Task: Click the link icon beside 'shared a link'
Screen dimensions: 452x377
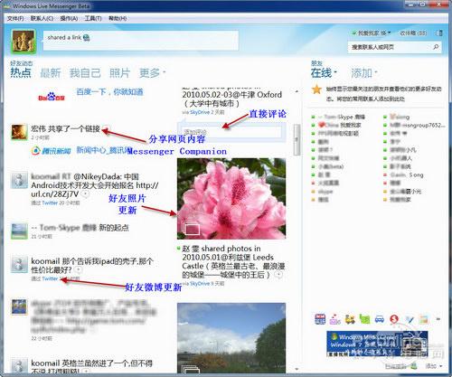Action: 87,38
